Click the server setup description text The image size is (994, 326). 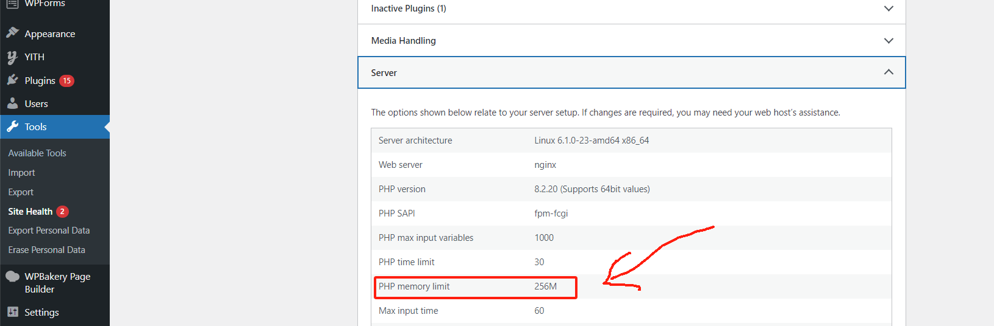(606, 113)
